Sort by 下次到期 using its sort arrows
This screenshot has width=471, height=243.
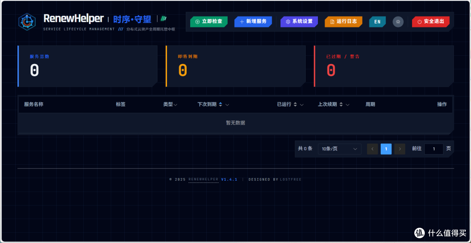point(221,105)
